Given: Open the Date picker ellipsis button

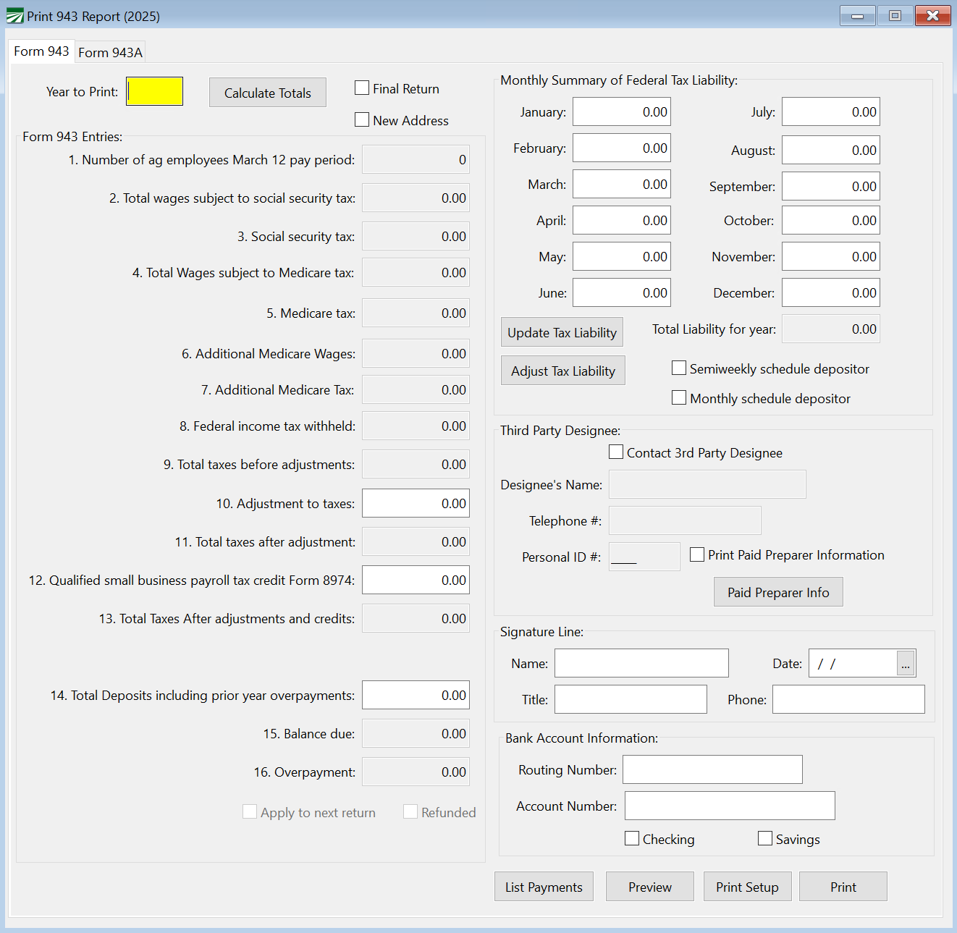Looking at the screenshot, I should point(906,664).
